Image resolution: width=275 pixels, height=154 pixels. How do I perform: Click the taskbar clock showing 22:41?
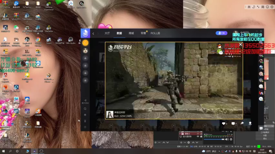click(262, 151)
